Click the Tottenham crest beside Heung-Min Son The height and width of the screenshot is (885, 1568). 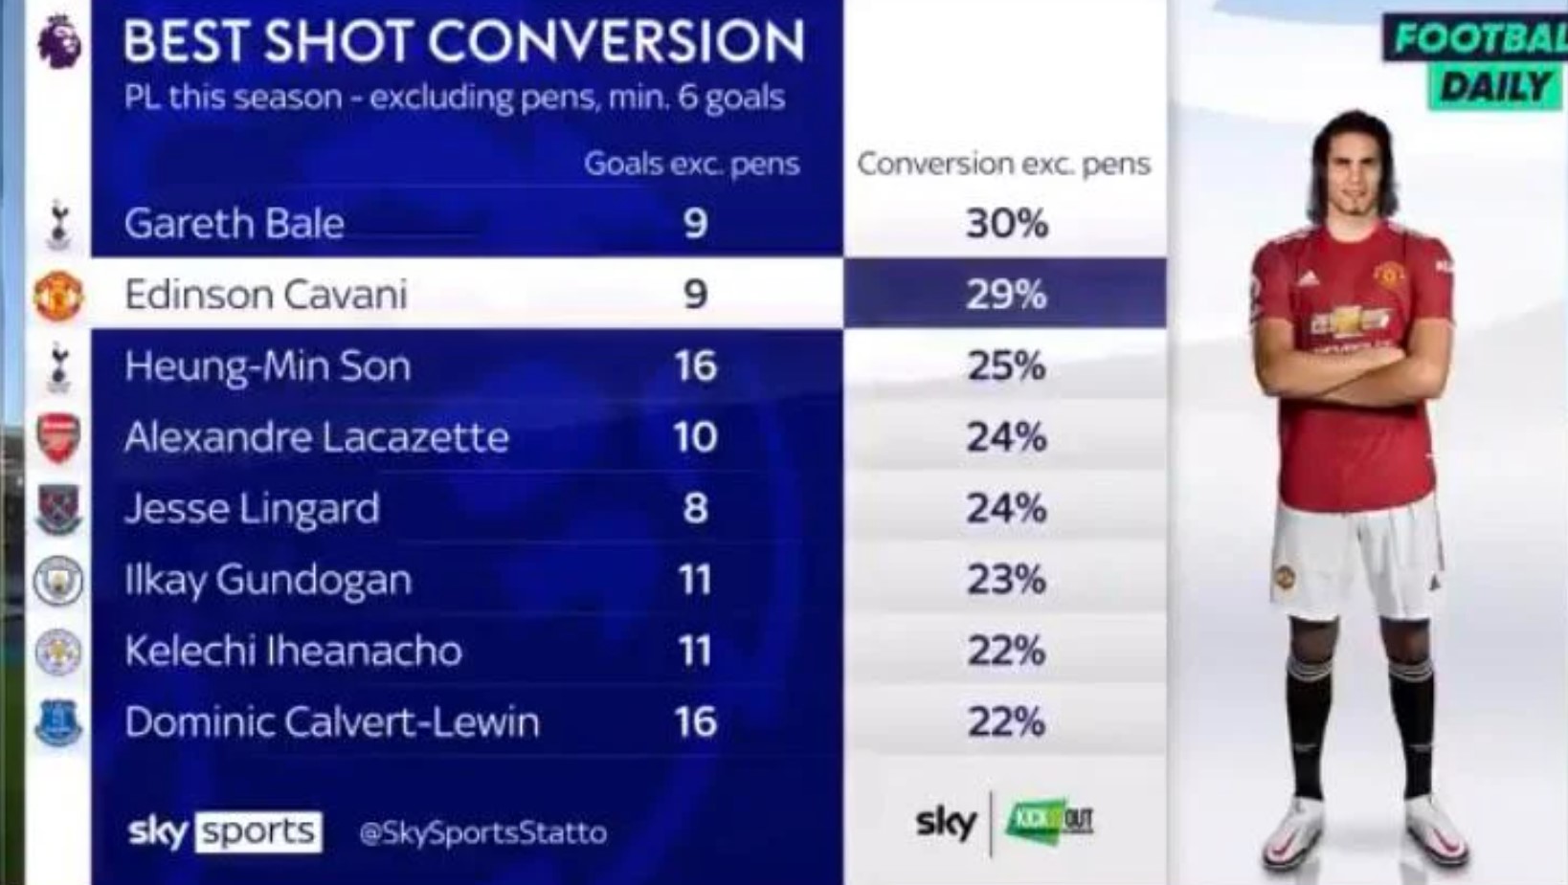pyautogui.click(x=59, y=366)
